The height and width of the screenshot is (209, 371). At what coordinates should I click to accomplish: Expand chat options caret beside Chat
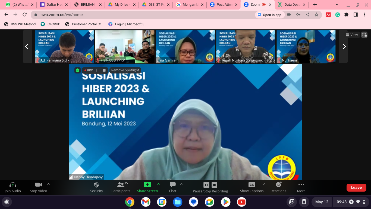[x=181, y=184]
